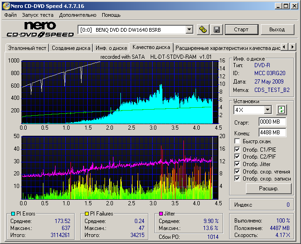Viewport: 301px width, 244px height.
Task: Toggle the Отобр. скор. чтения checkbox
Action: 237,171
